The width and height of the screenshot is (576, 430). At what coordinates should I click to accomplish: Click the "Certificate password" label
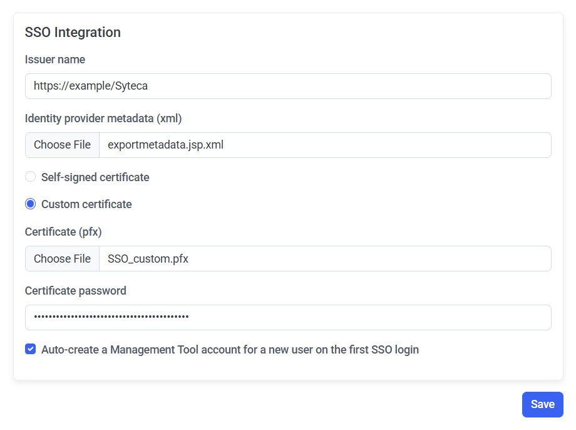[x=75, y=291]
